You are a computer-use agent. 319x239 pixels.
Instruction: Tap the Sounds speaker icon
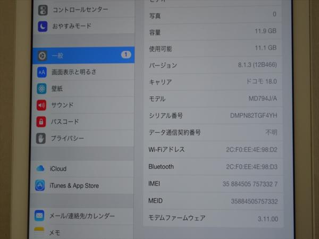(41, 105)
